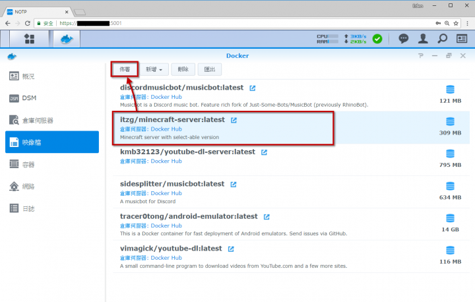Bookmark this page with the star icon

coord(456,23)
